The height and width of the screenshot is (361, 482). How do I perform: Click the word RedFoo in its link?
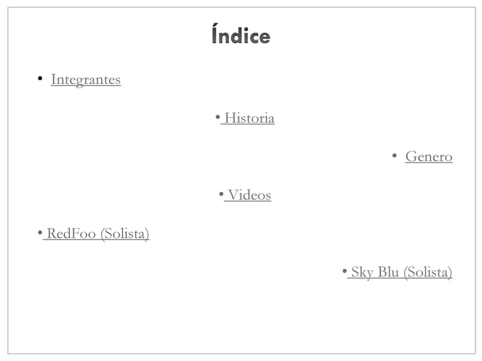point(72,234)
